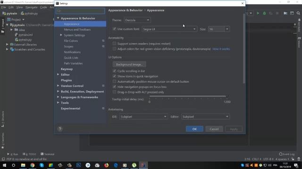The width and height of the screenshot is (302, 169).
Task: Open the Theme dropdown showing Darcula
Action: click(137, 20)
